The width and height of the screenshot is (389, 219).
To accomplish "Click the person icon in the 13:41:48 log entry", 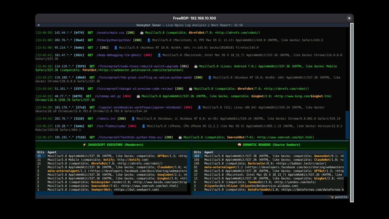I will click(115, 48).
